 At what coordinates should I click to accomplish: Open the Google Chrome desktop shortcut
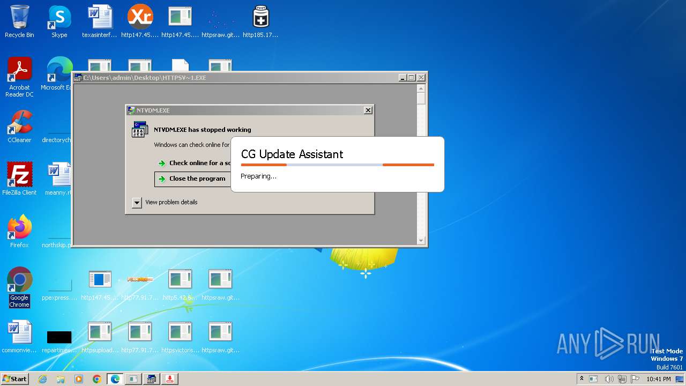click(x=19, y=287)
